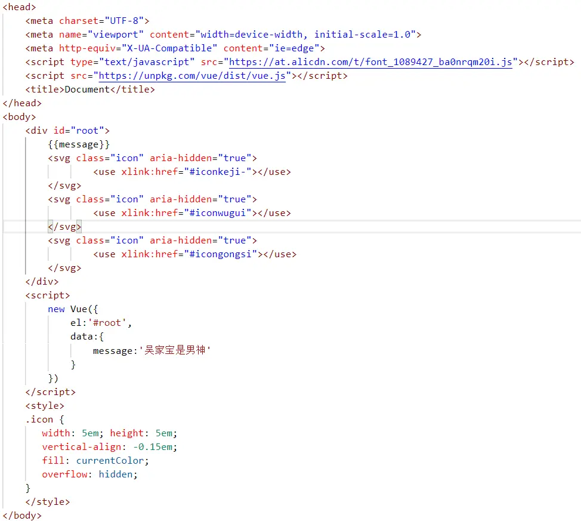Screen dimensions: 581x521
Task: Open the unpkg.com vue.js URL link
Action: [192, 76]
